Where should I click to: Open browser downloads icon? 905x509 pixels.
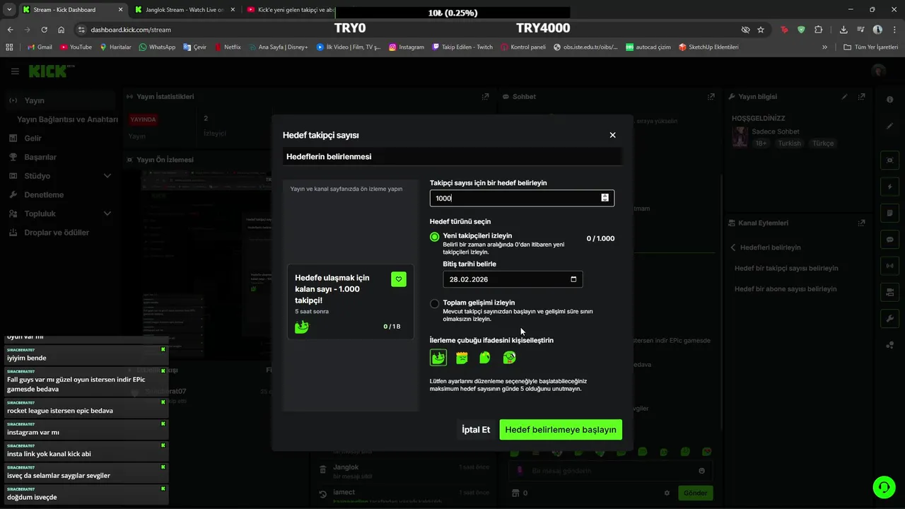coord(843,30)
